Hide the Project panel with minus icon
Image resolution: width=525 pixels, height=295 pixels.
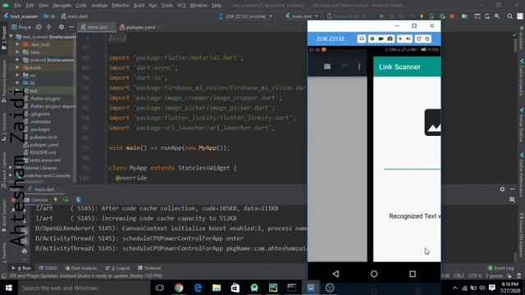pos(71,27)
